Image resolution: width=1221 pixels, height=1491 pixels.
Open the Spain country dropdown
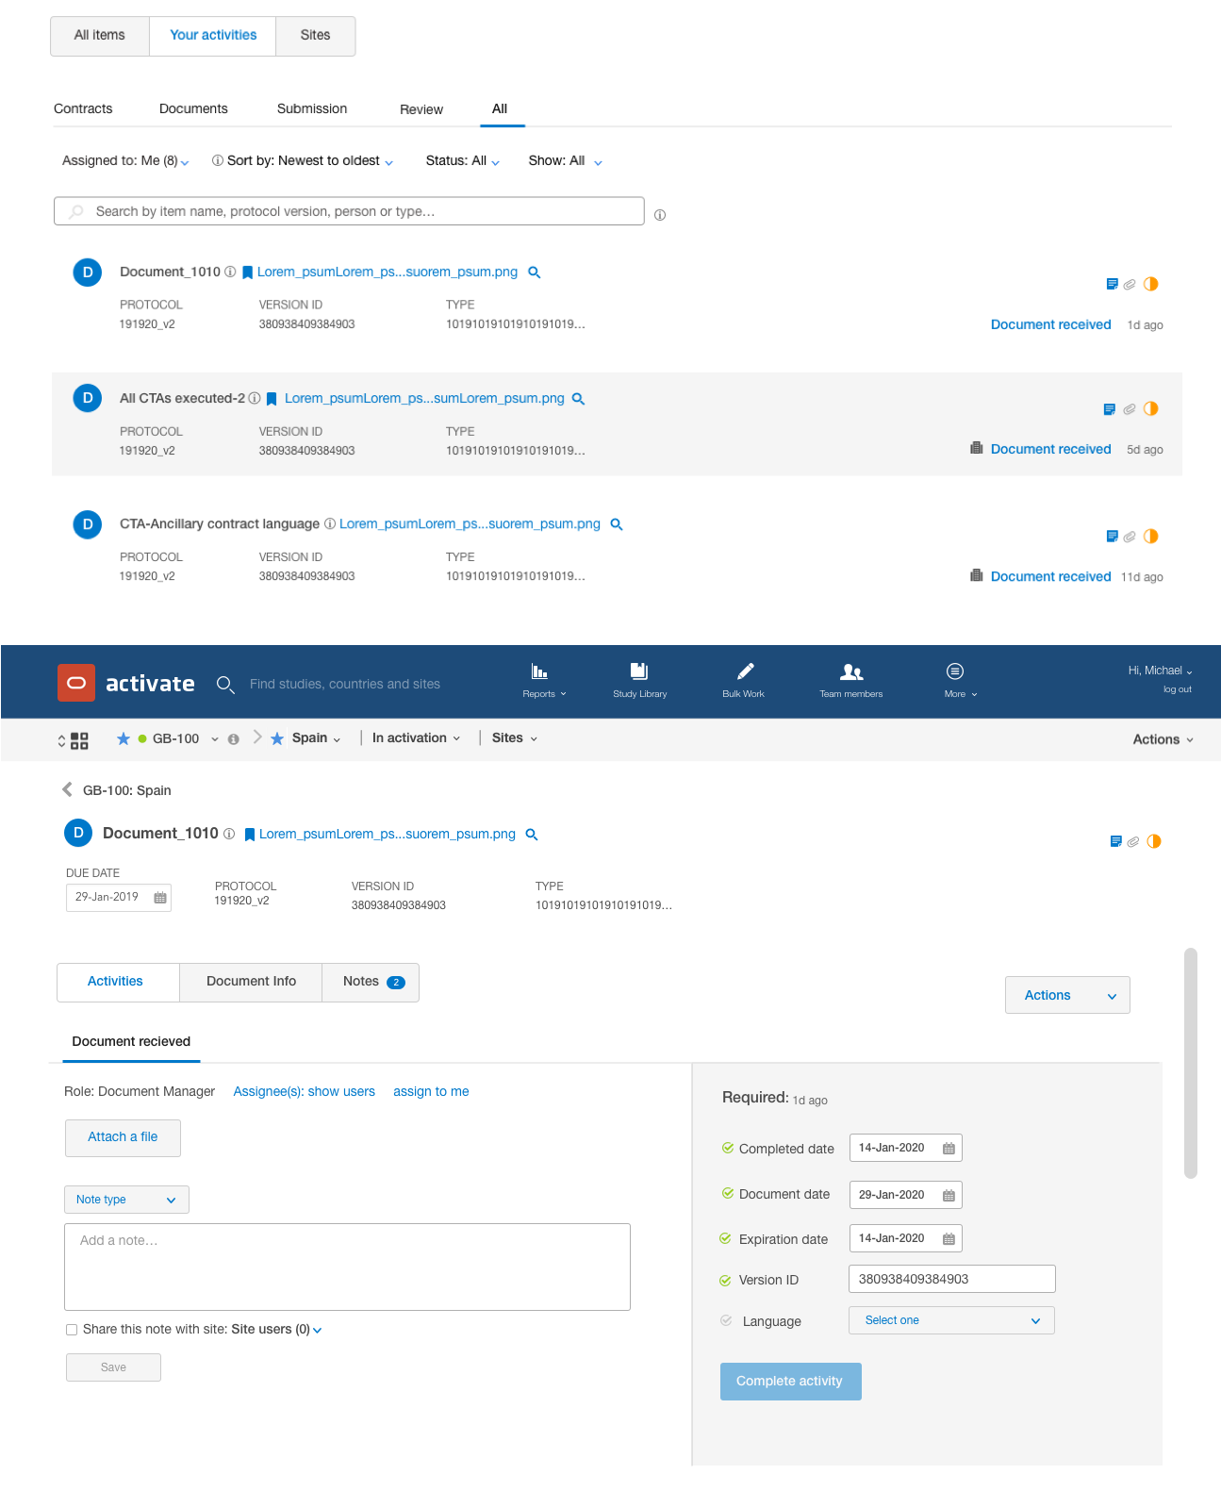coord(316,738)
